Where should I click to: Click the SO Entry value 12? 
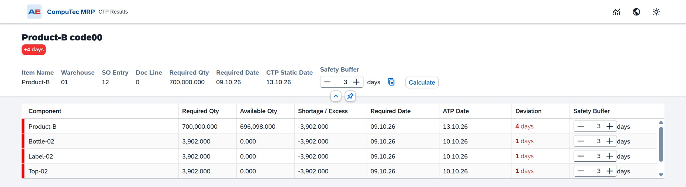(105, 82)
